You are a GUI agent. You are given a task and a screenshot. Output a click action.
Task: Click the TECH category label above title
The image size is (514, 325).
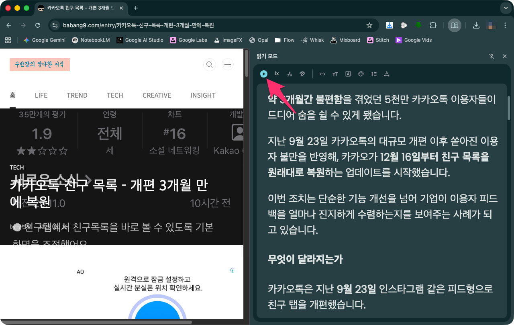tap(17, 168)
